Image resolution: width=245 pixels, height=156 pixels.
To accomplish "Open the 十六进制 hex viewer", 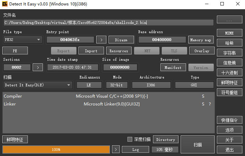I will (x=229, y=73).
